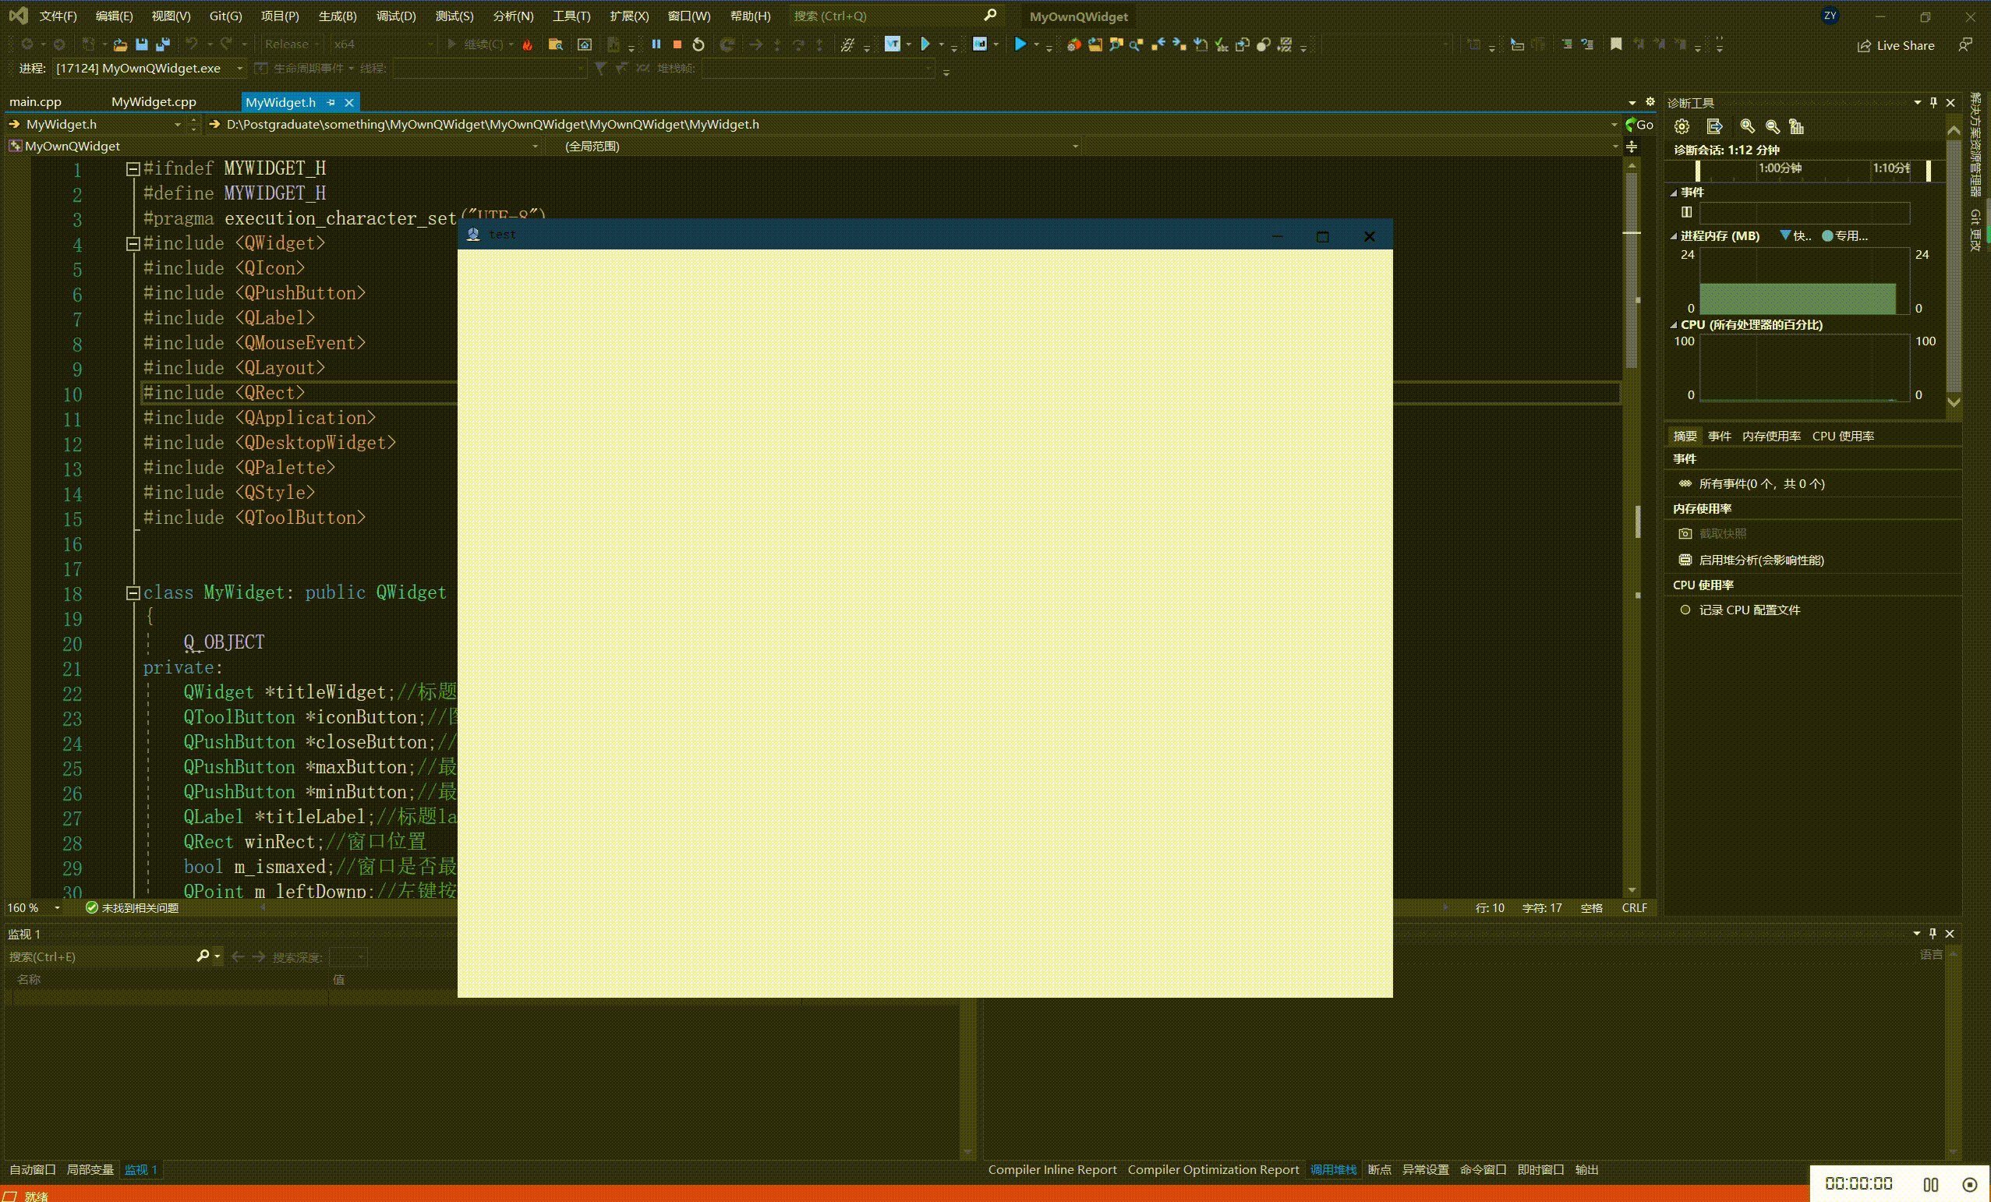Open the 调试(D) menu
Image resolution: width=1991 pixels, height=1202 pixels.
pos(395,16)
